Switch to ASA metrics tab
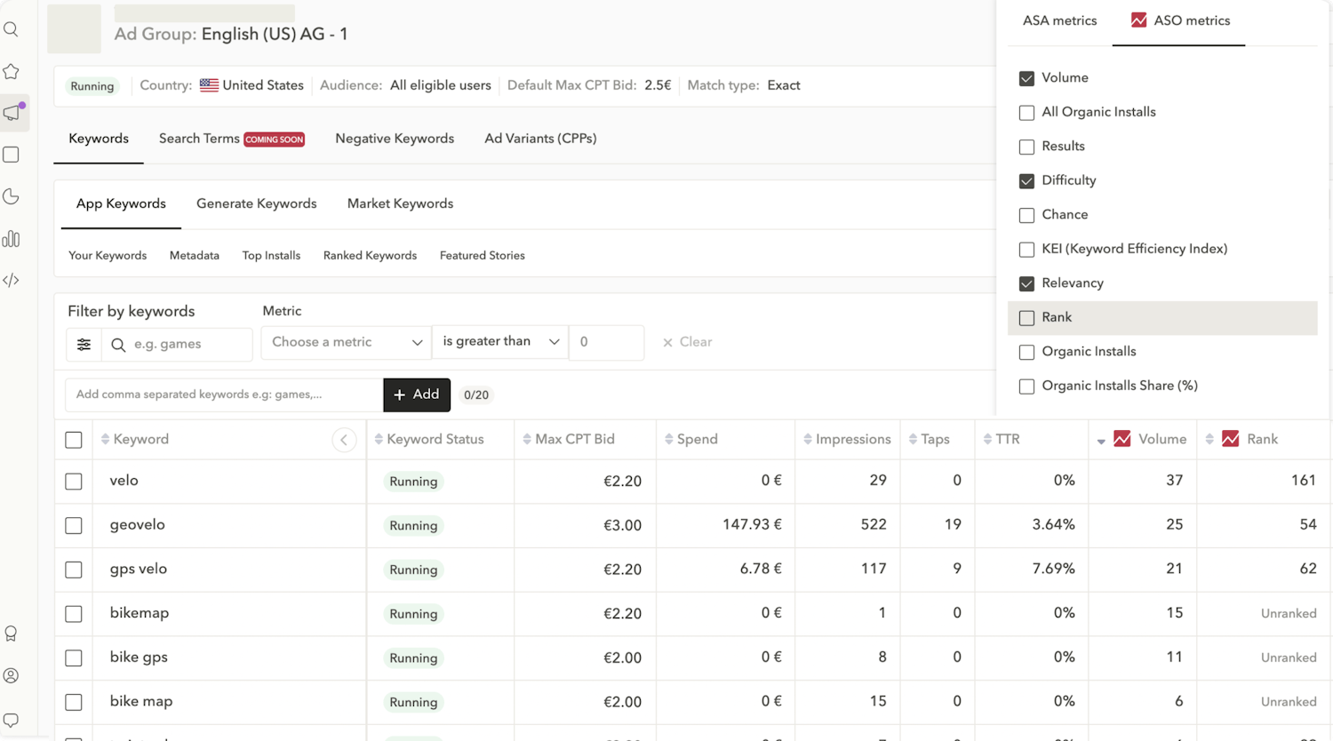The height and width of the screenshot is (741, 1333). 1059,21
